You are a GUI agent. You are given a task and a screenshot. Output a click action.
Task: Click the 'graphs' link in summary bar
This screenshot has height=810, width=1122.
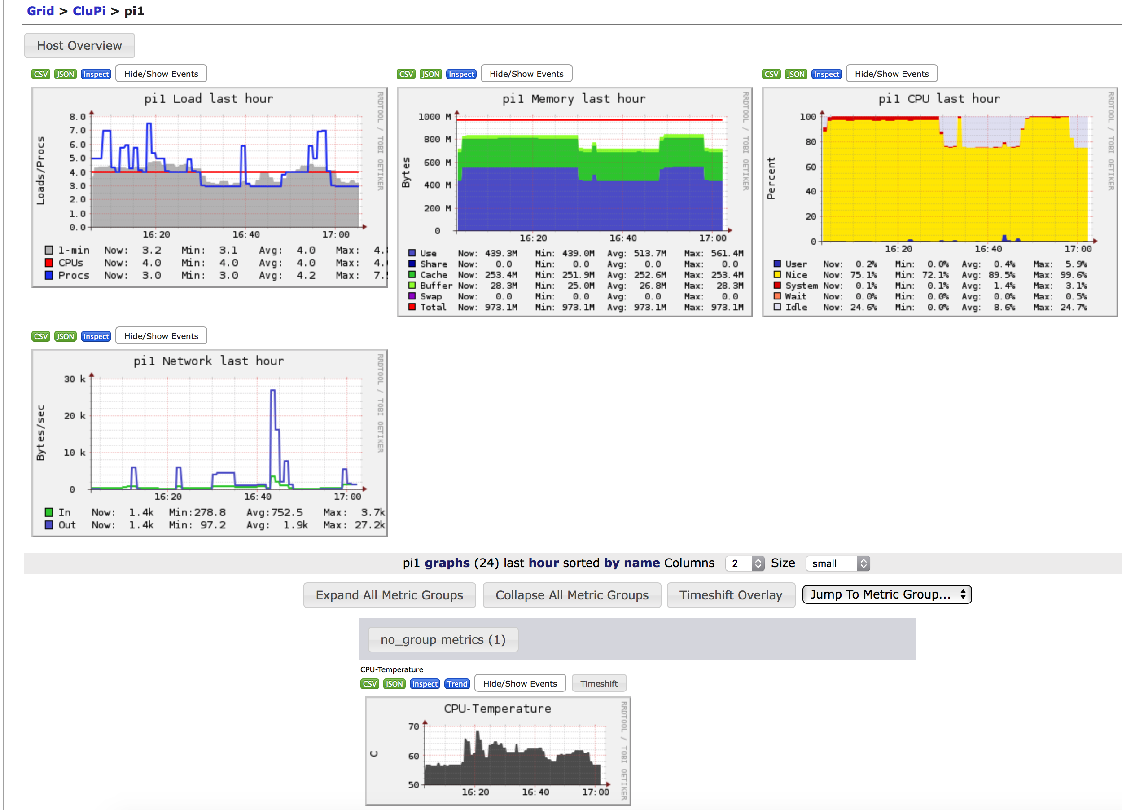coord(447,563)
